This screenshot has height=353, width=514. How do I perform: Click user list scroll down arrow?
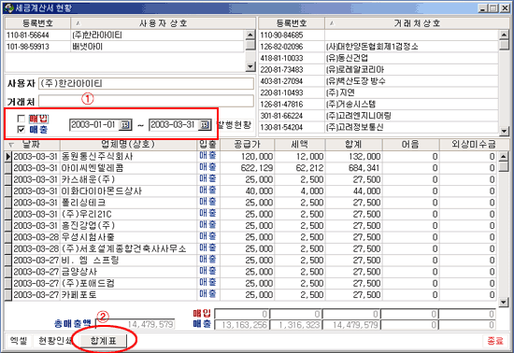tap(250, 66)
